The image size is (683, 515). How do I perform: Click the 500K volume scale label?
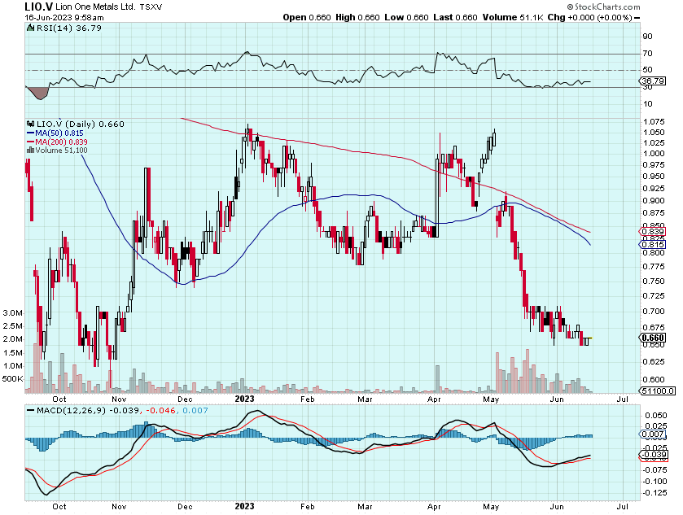(x=13, y=379)
